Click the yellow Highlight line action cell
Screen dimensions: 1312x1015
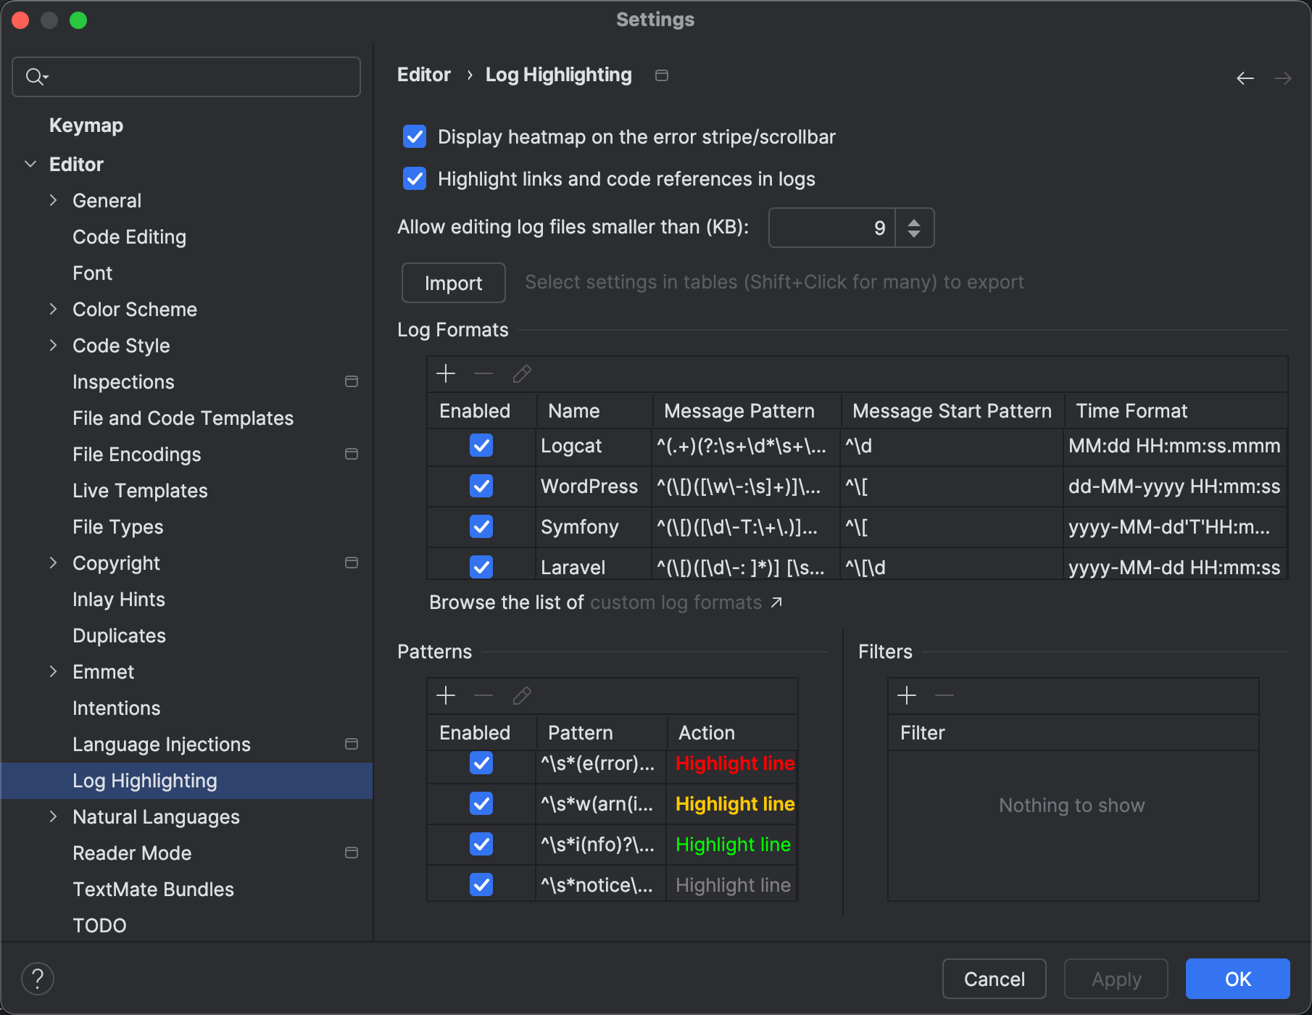point(734,804)
